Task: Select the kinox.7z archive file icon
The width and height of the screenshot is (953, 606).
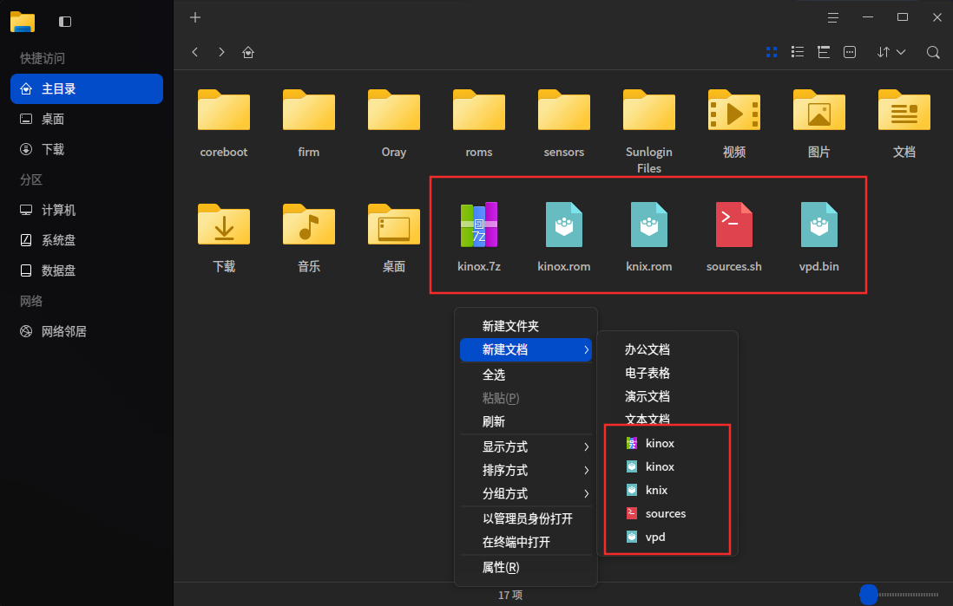Action: pyautogui.click(x=479, y=225)
